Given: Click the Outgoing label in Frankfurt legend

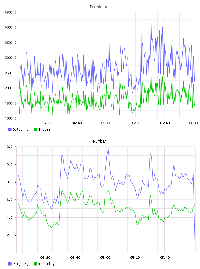Looking at the screenshot, I should [20, 130].
